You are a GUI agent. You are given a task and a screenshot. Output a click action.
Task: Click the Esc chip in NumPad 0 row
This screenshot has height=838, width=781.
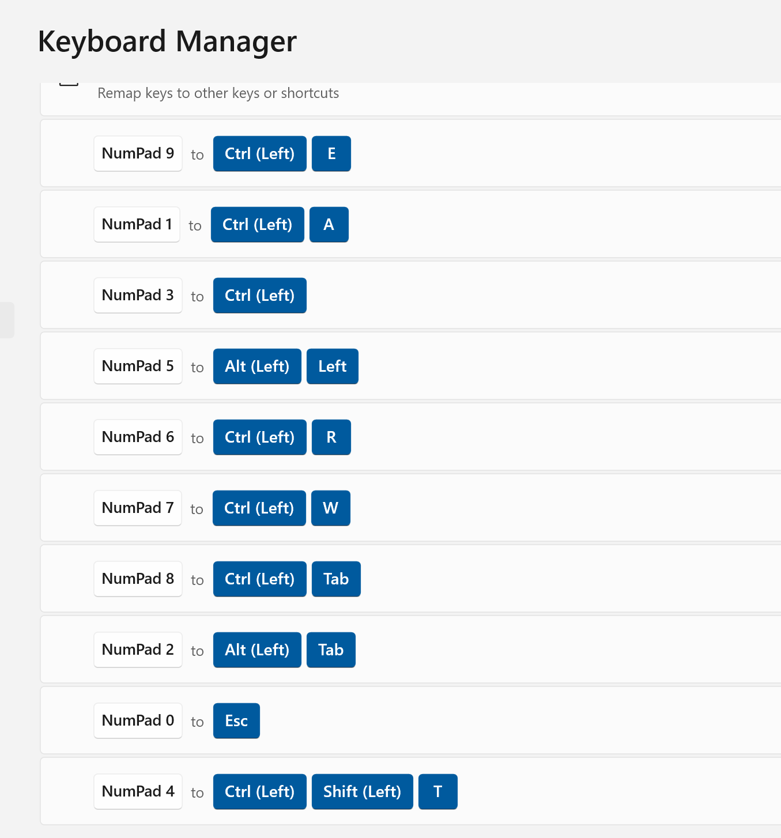[x=236, y=720]
